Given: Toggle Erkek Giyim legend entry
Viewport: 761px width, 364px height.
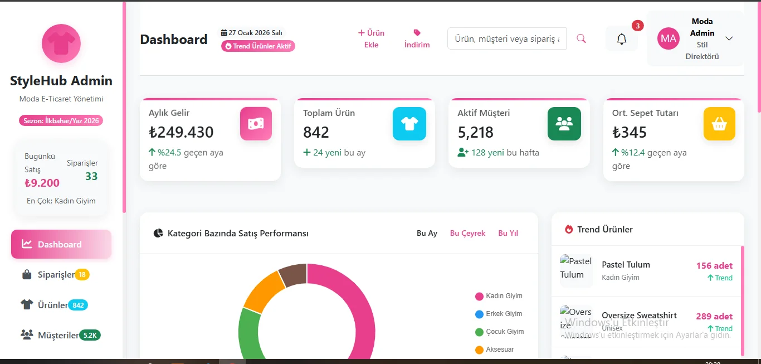Looking at the screenshot, I should (499, 314).
